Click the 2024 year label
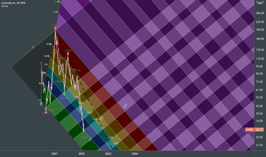The width and height of the screenshot is (266, 157). pyautogui.click(x=135, y=154)
